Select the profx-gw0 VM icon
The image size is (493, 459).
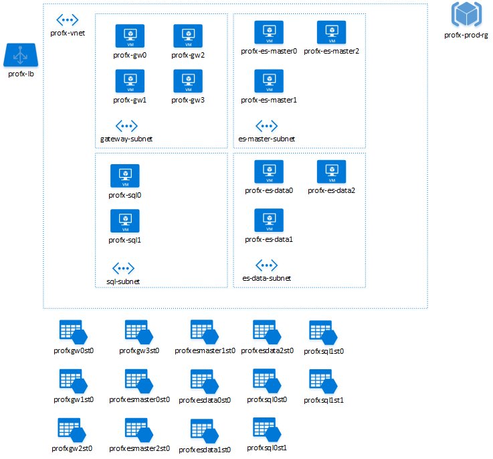click(130, 36)
